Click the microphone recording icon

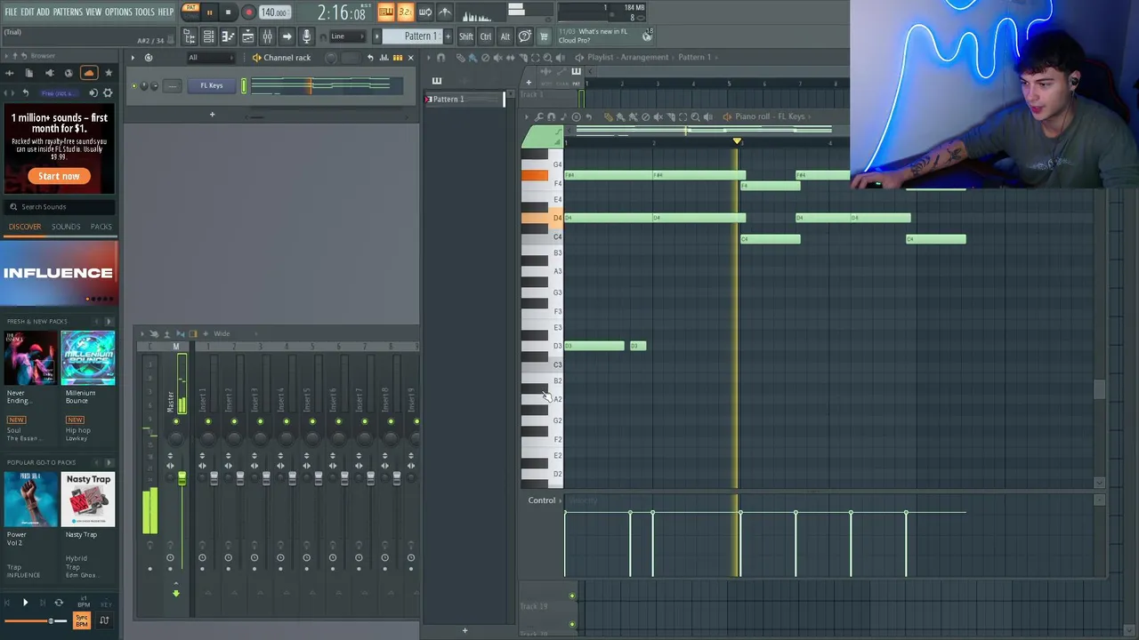tap(306, 36)
